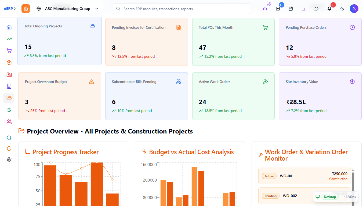This screenshot has width=363, height=206.
Task: Open the analytics bar chart icon
Action: [304, 9]
